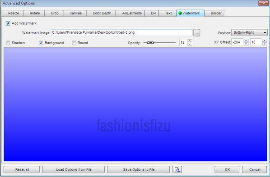Adjust the Opacity slider handle

[x=150, y=43]
